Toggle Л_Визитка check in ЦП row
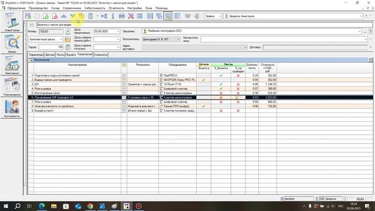The width and height of the screenshot is (375, 211). pyautogui.click(x=221, y=84)
